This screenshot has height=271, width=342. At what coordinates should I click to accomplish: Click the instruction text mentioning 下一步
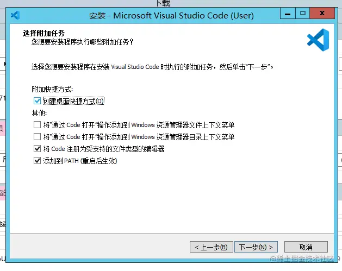(152, 67)
